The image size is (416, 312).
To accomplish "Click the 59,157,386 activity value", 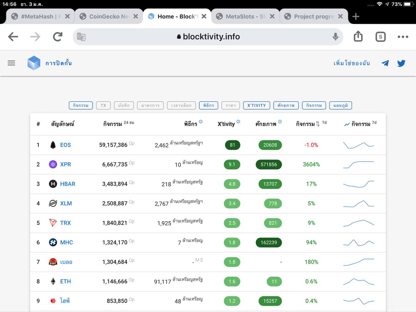I will (113, 145).
